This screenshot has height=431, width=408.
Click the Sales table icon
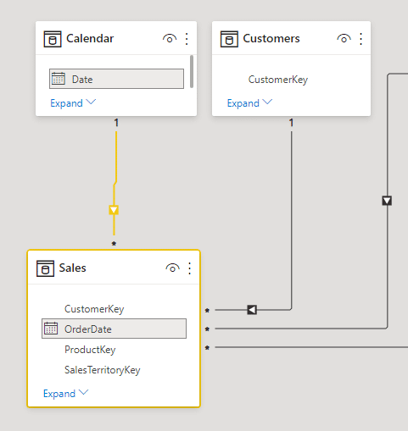45,268
